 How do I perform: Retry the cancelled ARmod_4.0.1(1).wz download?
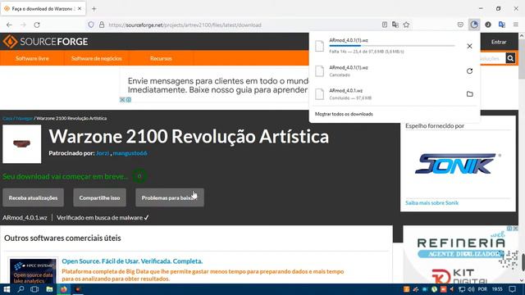click(469, 71)
